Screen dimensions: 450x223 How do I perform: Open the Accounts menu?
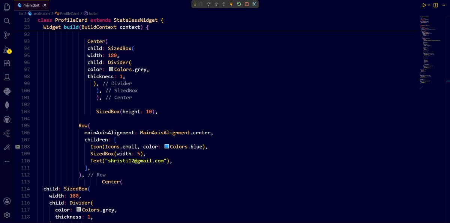click(7, 201)
